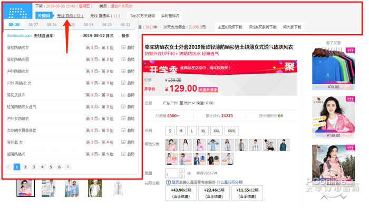The image size is (369, 208).
Task: Expand the 户外女防晒衣 row plus icon
Action: coord(123,118)
